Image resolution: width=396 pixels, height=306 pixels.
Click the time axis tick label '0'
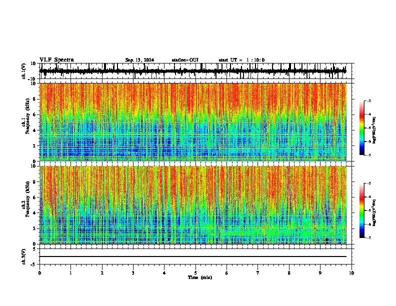pos(39,273)
